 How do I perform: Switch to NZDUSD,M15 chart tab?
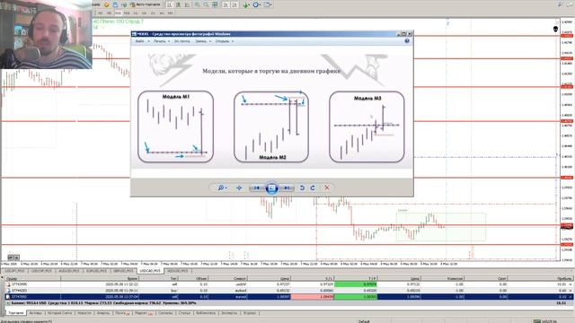[178, 271]
